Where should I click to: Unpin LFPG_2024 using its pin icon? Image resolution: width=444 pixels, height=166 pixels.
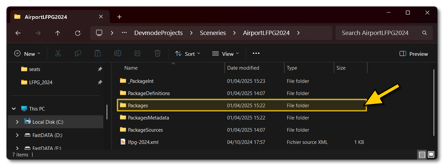point(100,82)
